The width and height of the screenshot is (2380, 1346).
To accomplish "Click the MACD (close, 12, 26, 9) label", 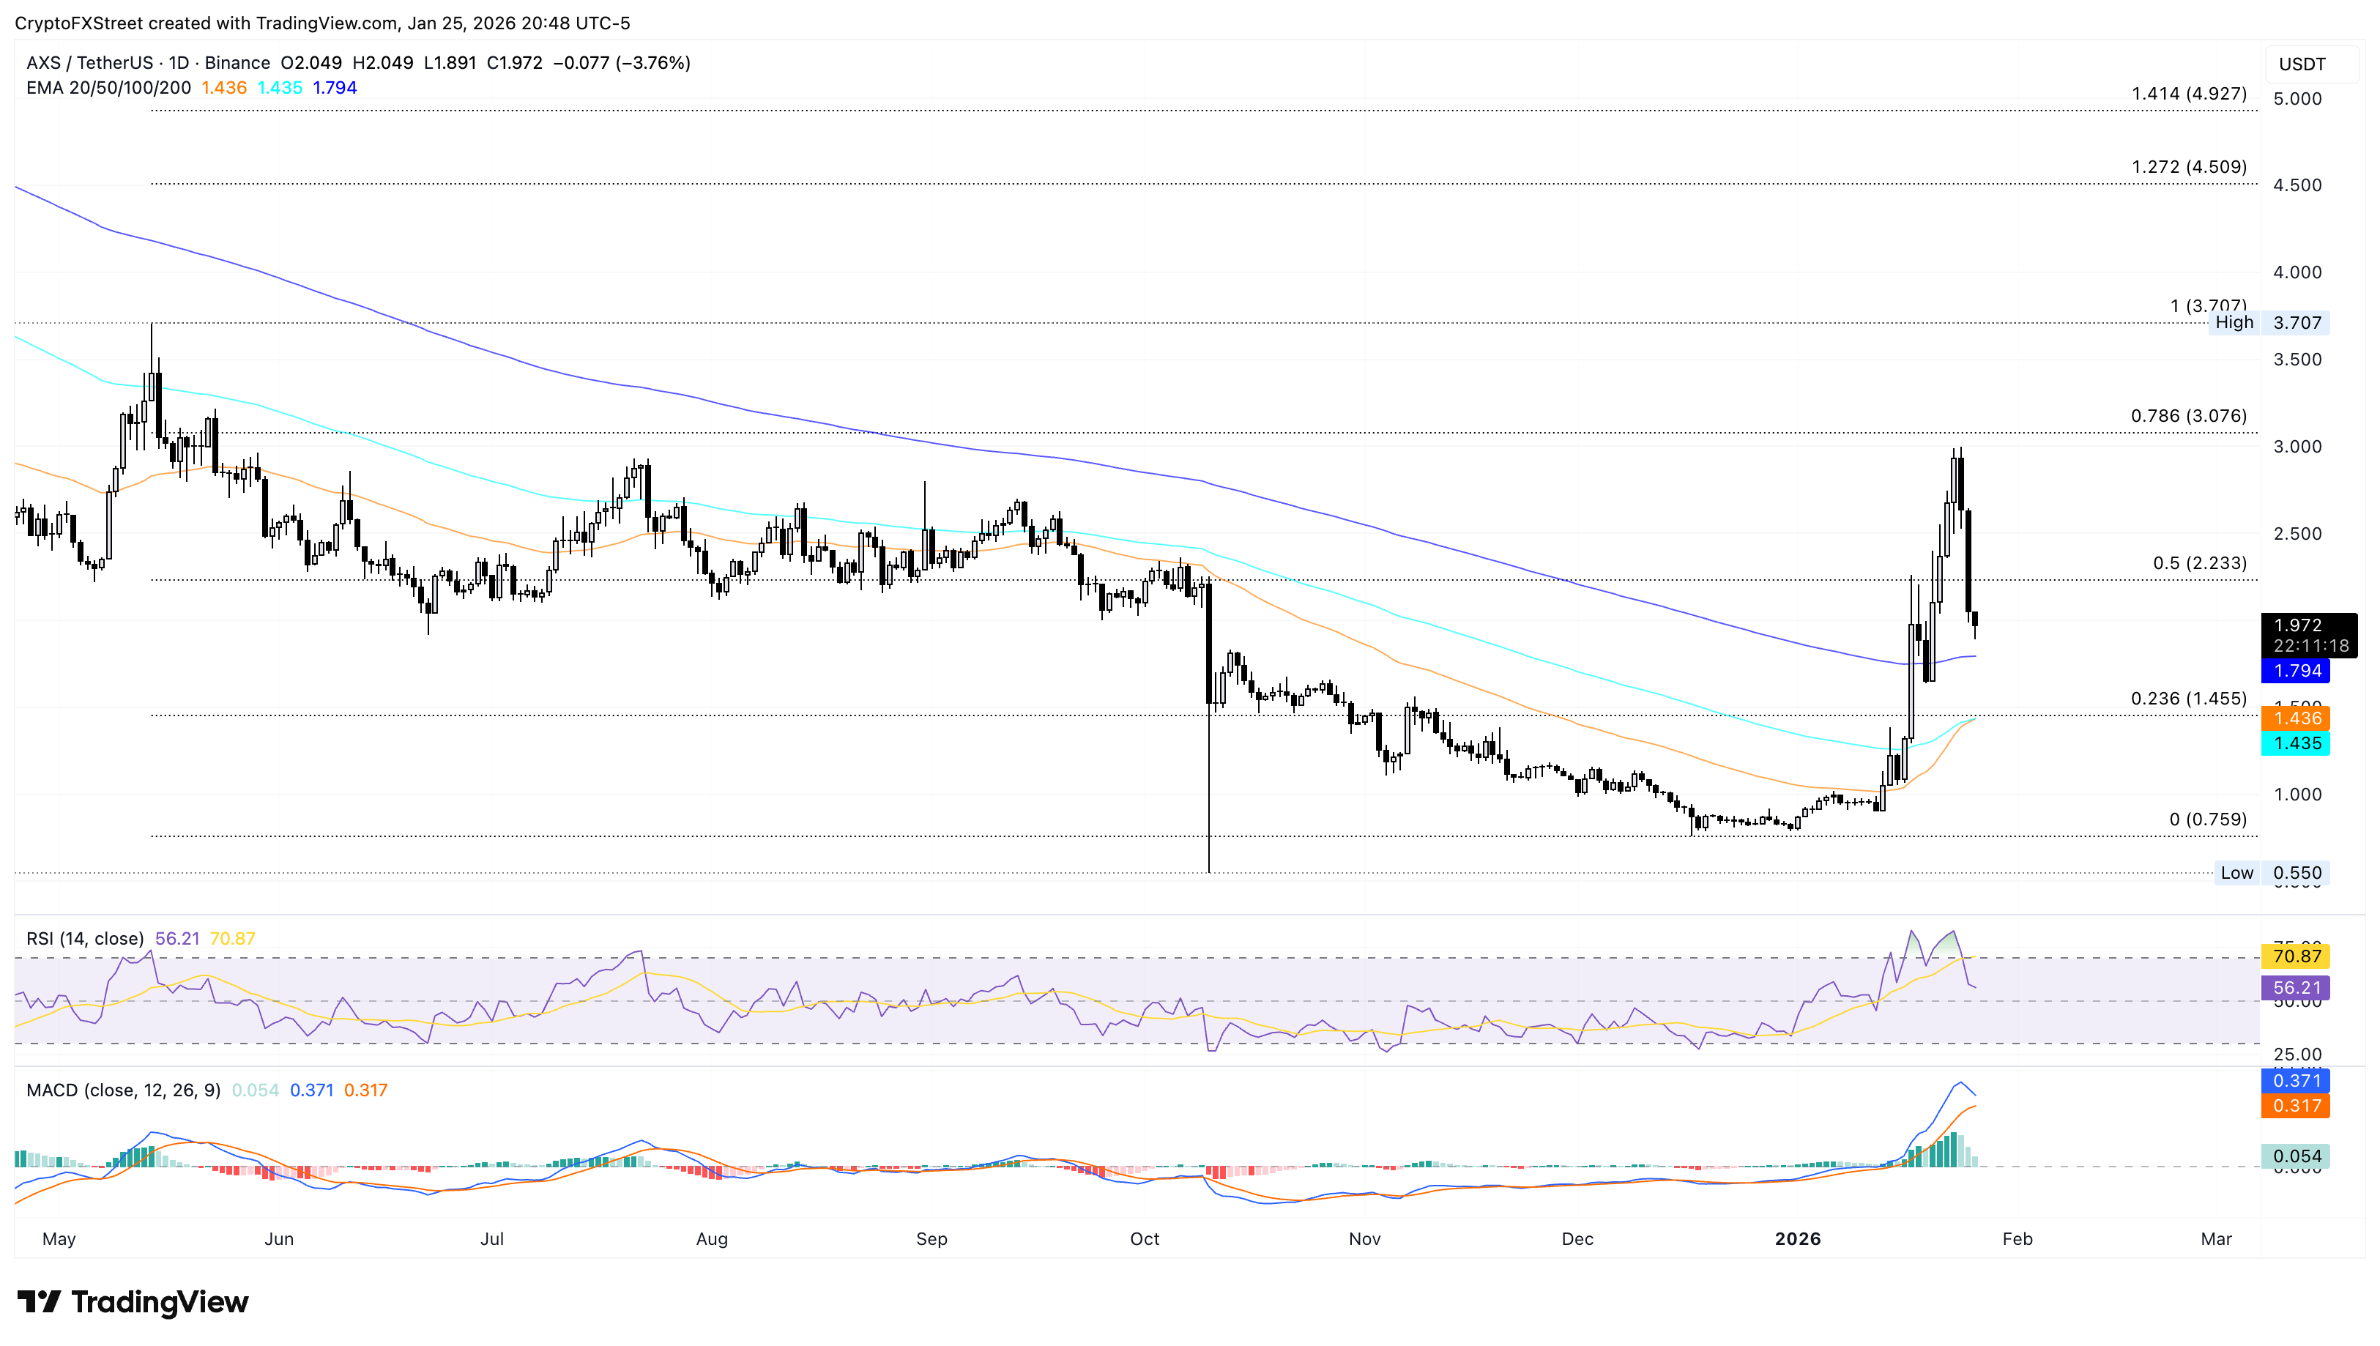I will click(x=123, y=1090).
